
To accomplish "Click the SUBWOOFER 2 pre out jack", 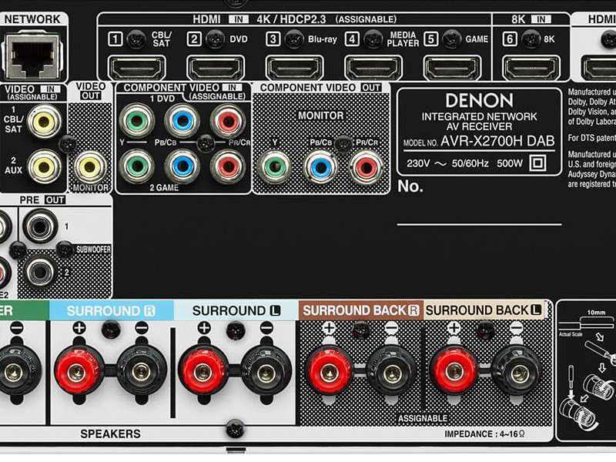I will click(40, 272).
